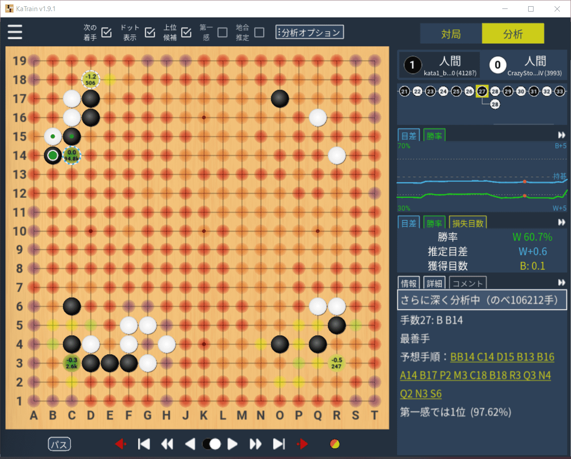This screenshot has width=571, height=459.
Task: Collapse the graph panel arrow
Action: [562, 135]
